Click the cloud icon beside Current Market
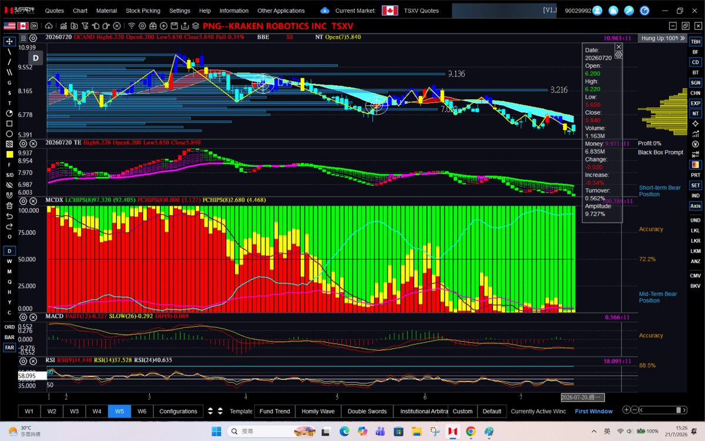This screenshot has height=441, width=705. pos(325,11)
